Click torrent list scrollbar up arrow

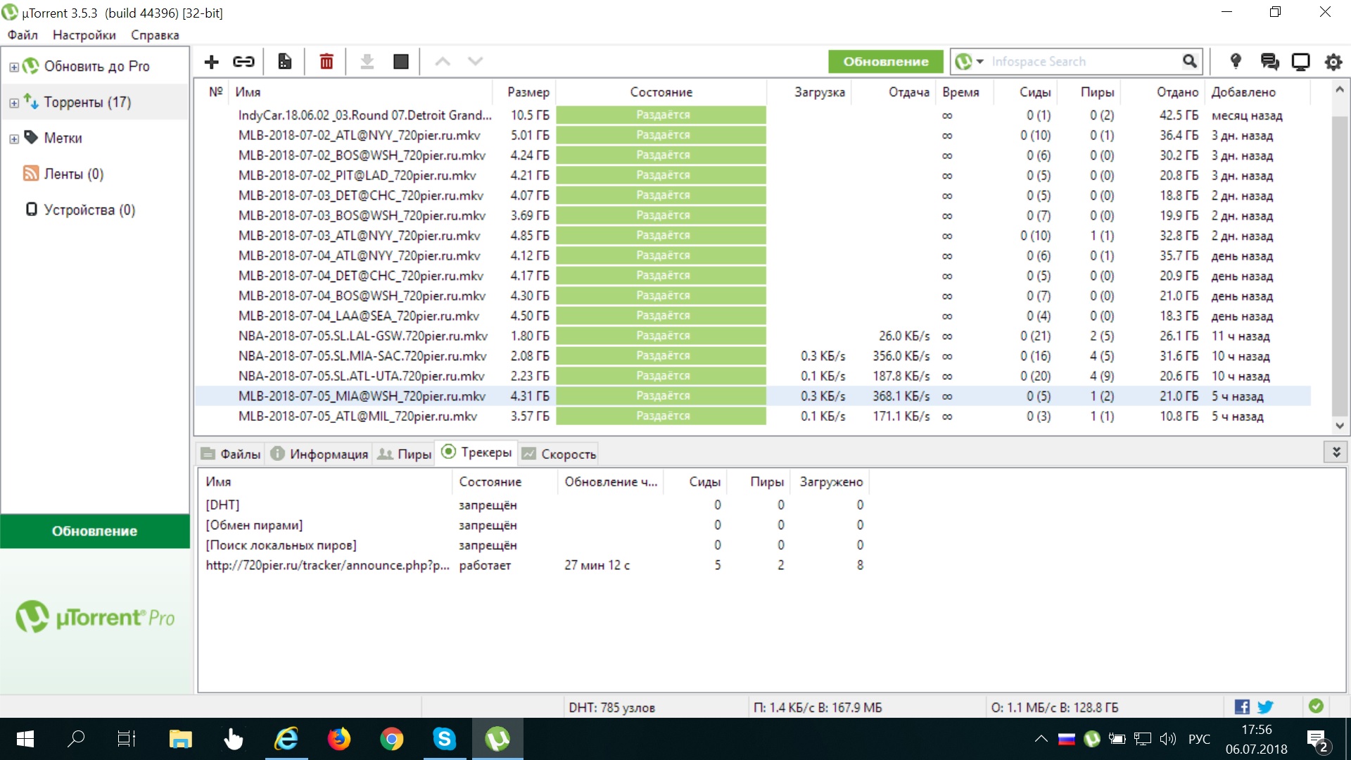1340,89
